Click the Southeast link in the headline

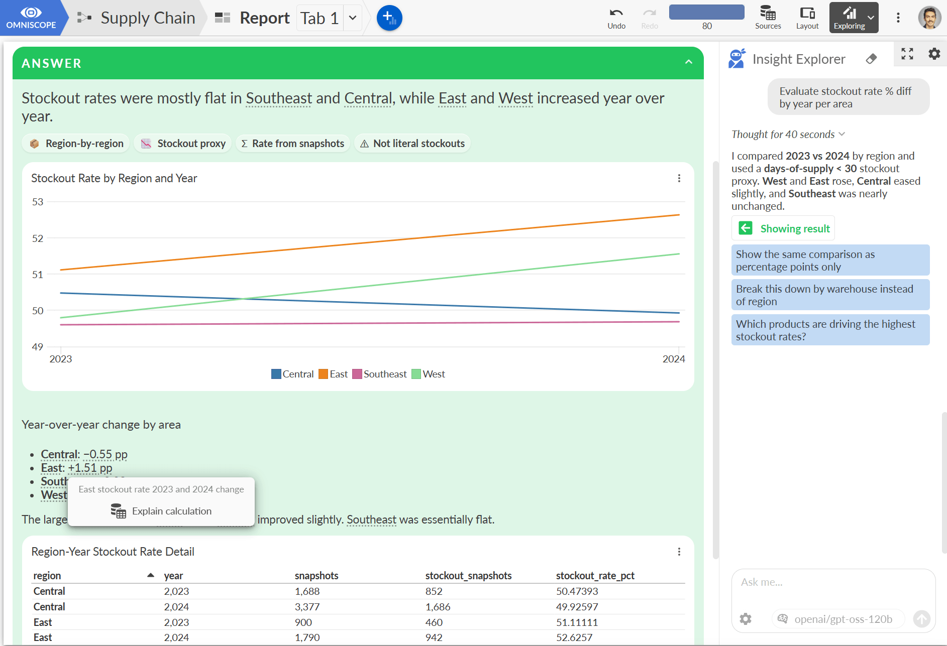click(279, 98)
